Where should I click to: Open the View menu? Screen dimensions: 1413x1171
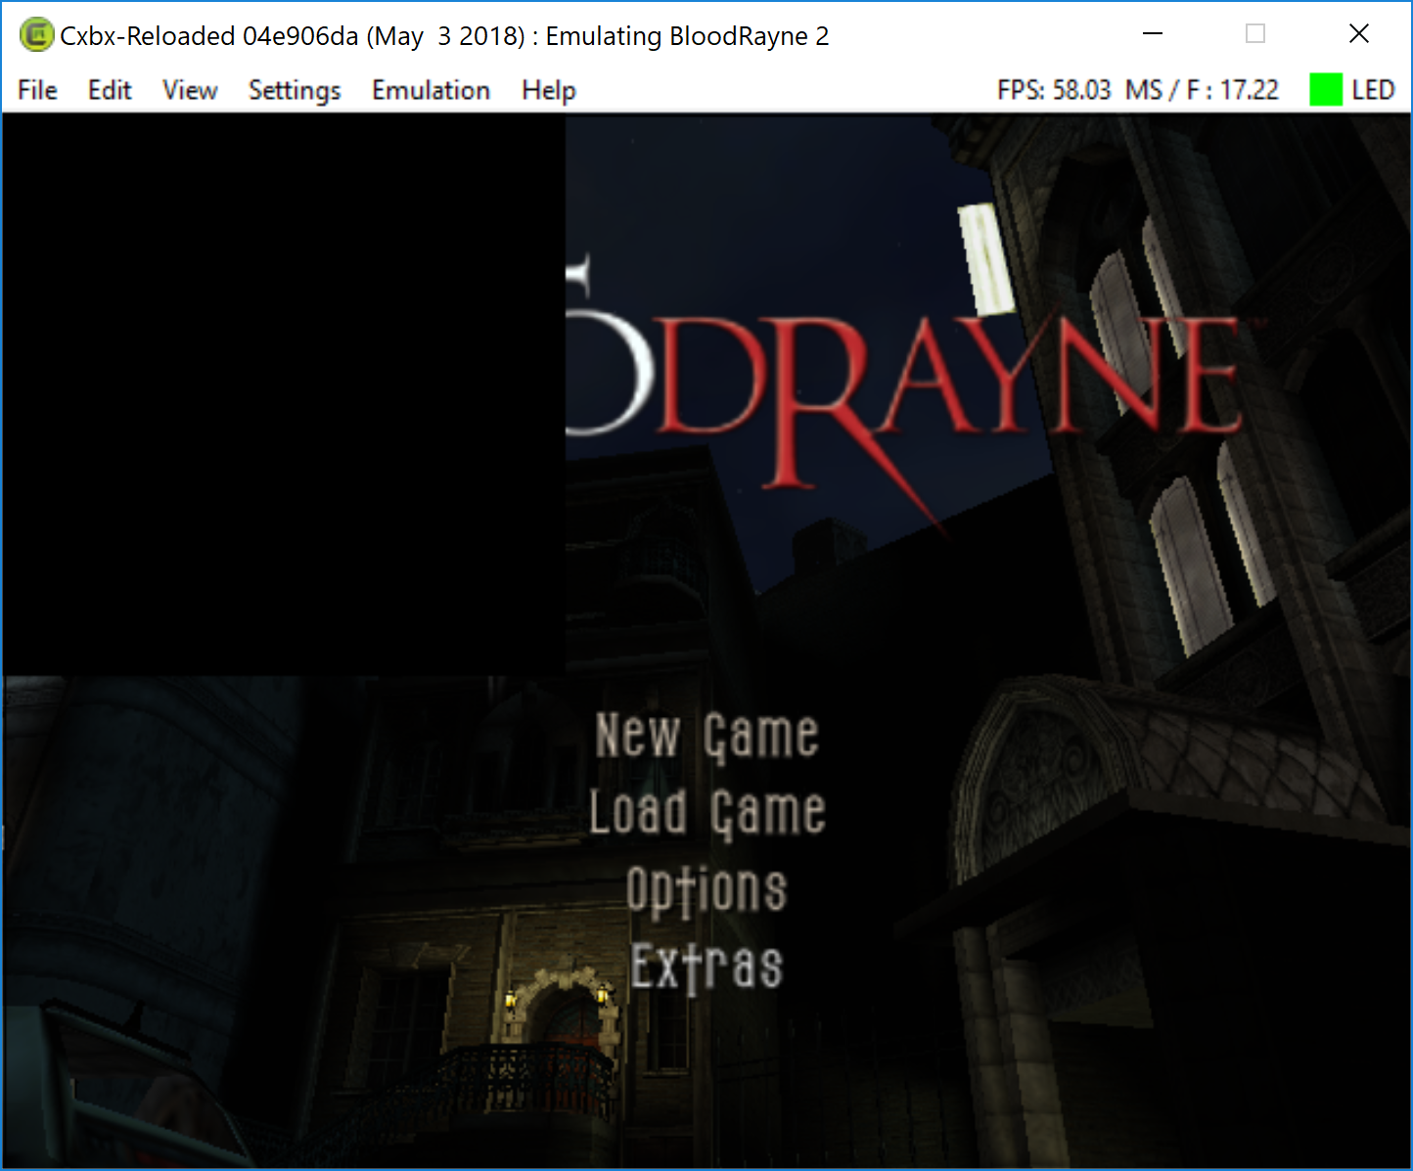tap(190, 90)
